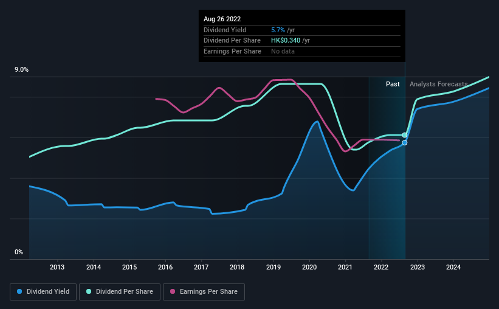Viewport: 499px width, 309px height.
Task: Click the 0% y-axis label
Action: coord(19,252)
